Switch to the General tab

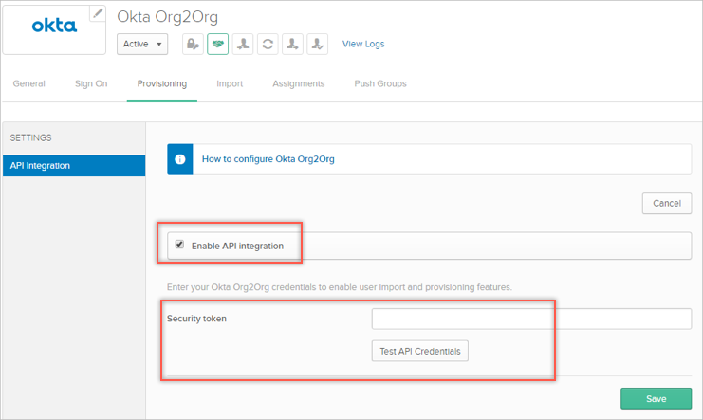click(x=28, y=83)
